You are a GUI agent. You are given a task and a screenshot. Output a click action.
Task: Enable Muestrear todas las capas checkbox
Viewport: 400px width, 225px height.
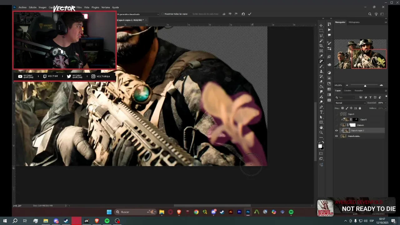[163, 14]
